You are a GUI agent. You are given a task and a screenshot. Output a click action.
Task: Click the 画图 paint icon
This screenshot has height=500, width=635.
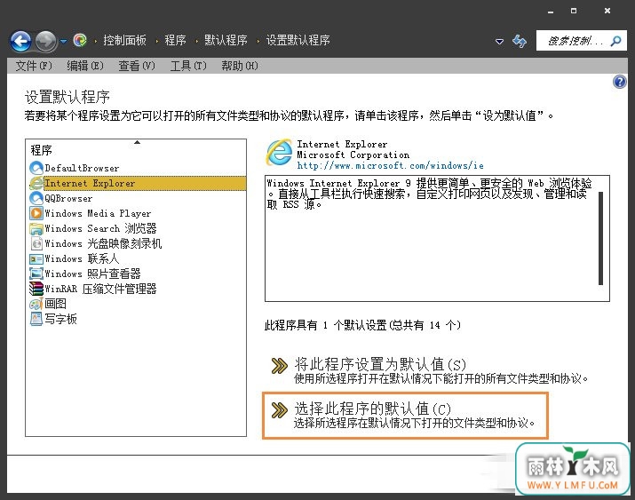coord(36,304)
